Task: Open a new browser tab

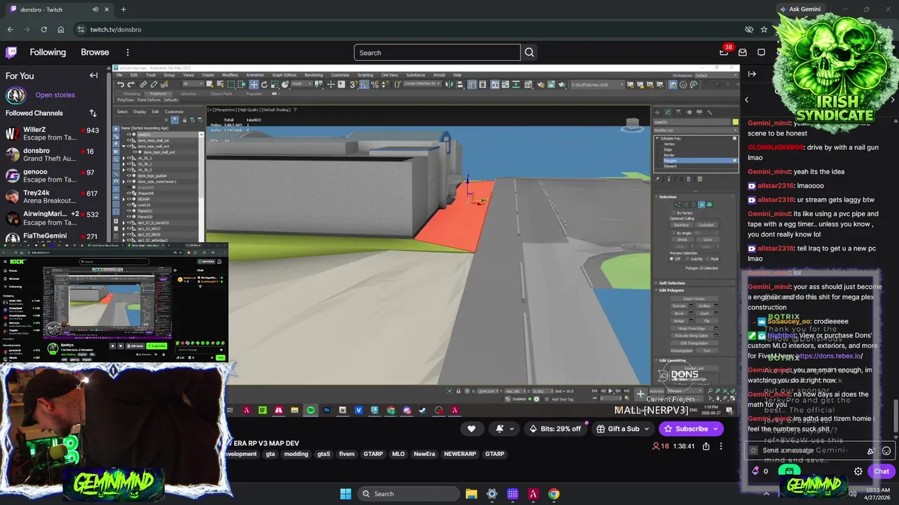Action: (x=124, y=9)
